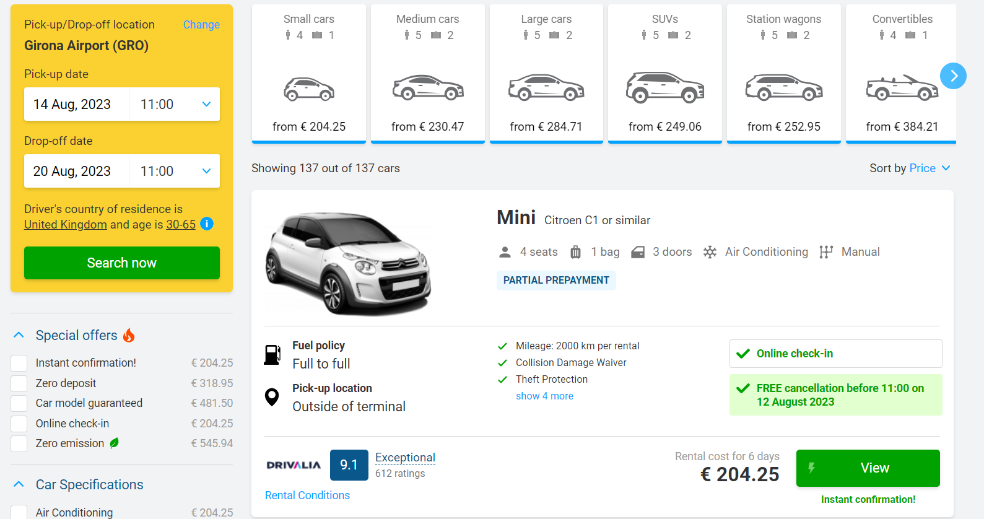The width and height of the screenshot is (984, 519).
Task: Click the fuel pump icon beside Fuel policy
Action: [272, 354]
